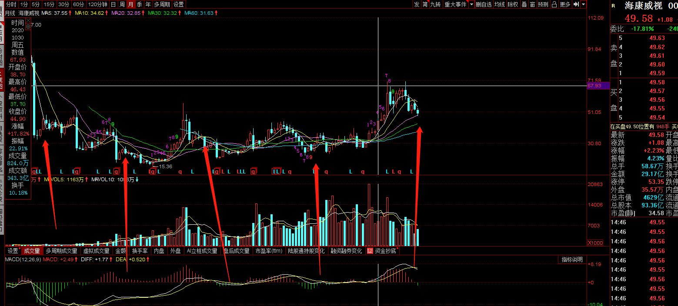Click the 窗 window layout button
This screenshot has width=678, height=306.
pyautogui.click(x=532, y=4)
